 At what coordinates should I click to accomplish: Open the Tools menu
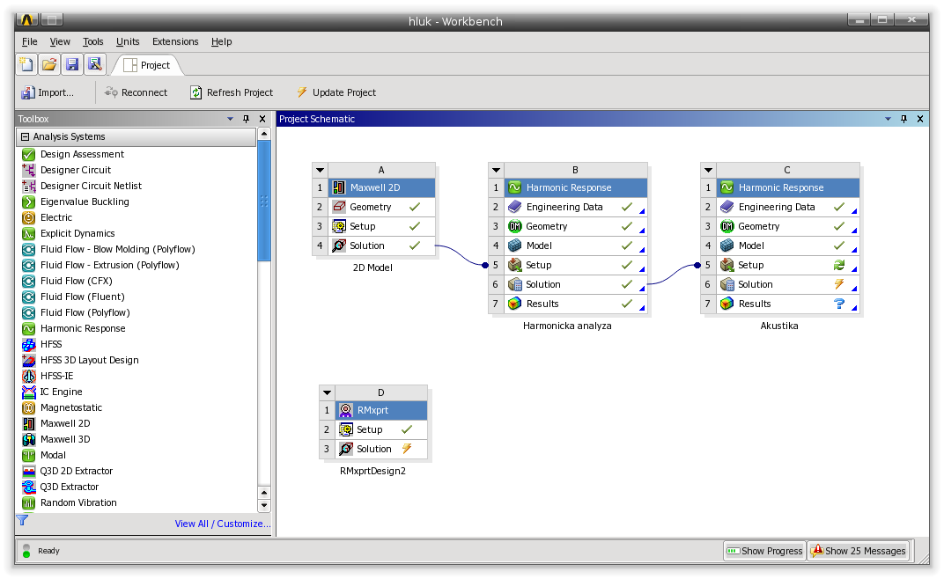pyautogui.click(x=92, y=41)
